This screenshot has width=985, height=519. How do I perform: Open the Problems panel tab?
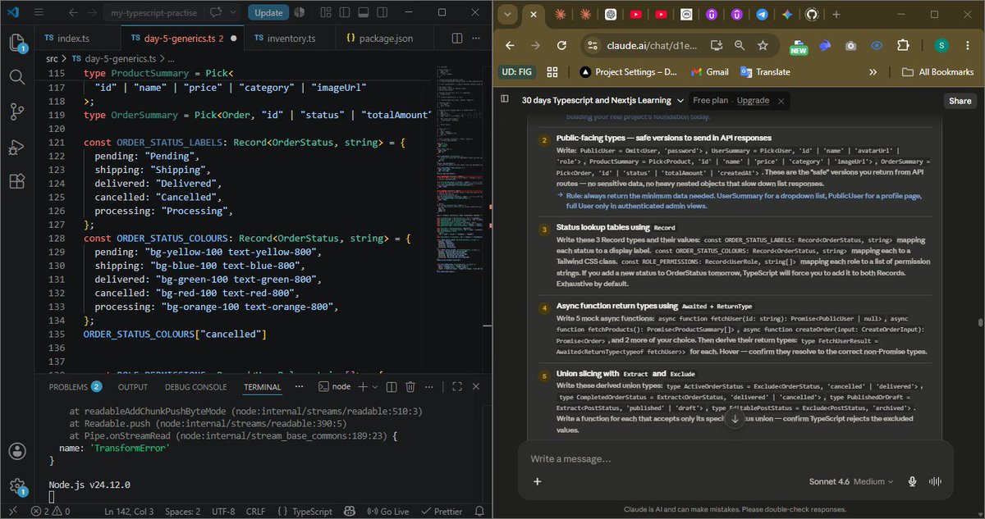coord(76,387)
